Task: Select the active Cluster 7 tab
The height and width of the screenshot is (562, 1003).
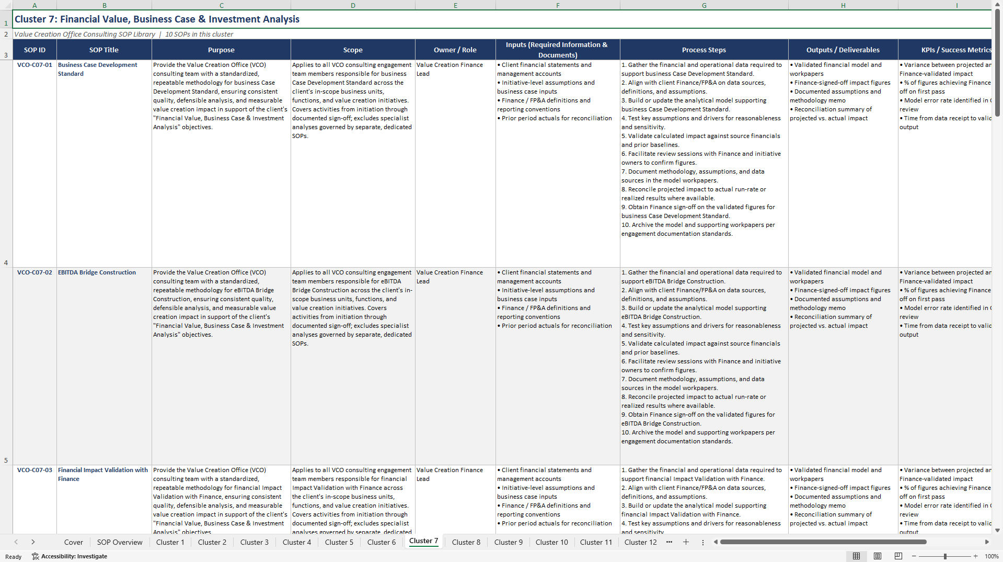Action: tap(423, 541)
